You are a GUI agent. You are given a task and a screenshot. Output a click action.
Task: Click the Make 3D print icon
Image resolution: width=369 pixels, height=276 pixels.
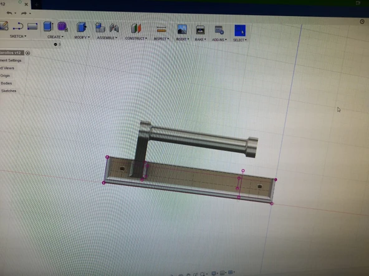pyautogui.click(x=200, y=30)
